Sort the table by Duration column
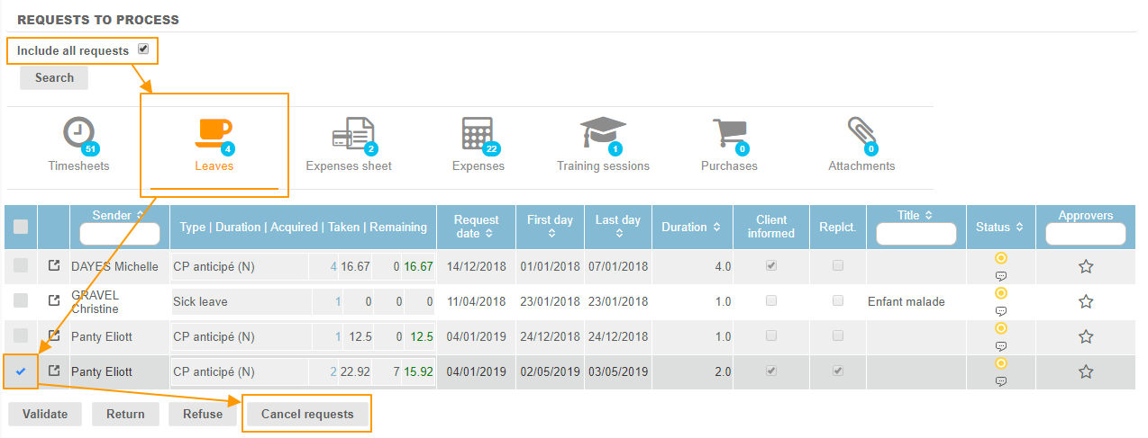 (692, 228)
